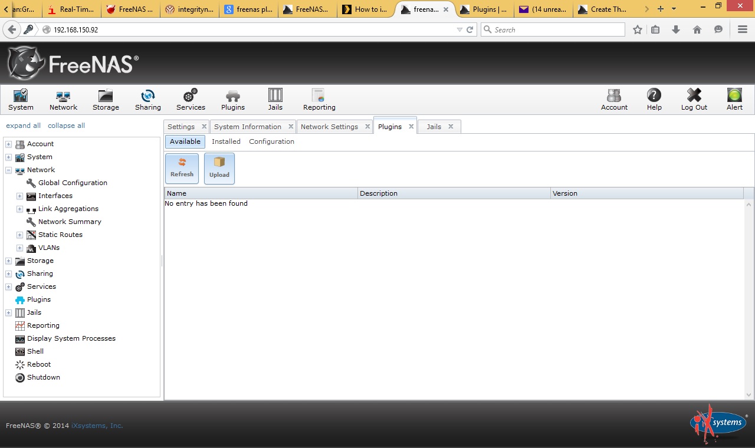
Task: Close the Settings tab
Action: pos(204,127)
